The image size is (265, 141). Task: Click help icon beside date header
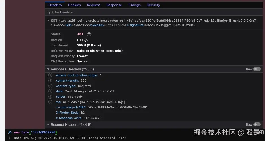(x=50, y=91)
